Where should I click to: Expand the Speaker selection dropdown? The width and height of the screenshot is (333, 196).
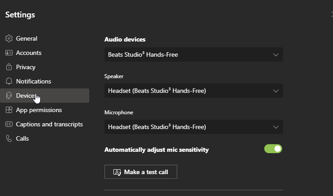[x=193, y=91]
